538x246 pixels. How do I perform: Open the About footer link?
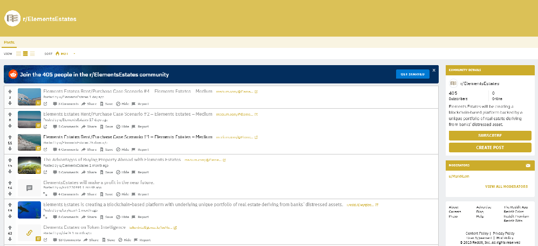point(453,207)
